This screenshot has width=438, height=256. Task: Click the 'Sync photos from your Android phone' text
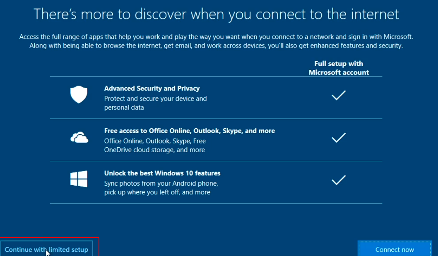(161, 183)
